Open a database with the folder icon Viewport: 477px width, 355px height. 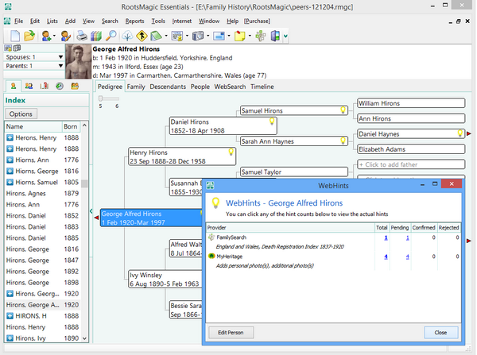[x=29, y=36]
